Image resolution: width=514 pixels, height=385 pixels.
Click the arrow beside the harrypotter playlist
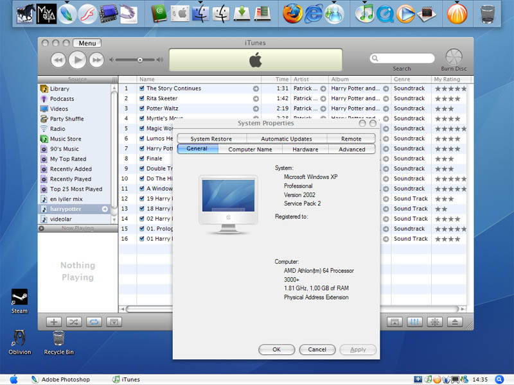tap(105, 209)
